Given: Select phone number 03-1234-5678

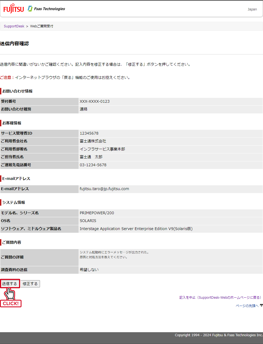Looking at the screenshot, I should (x=93, y=165).
